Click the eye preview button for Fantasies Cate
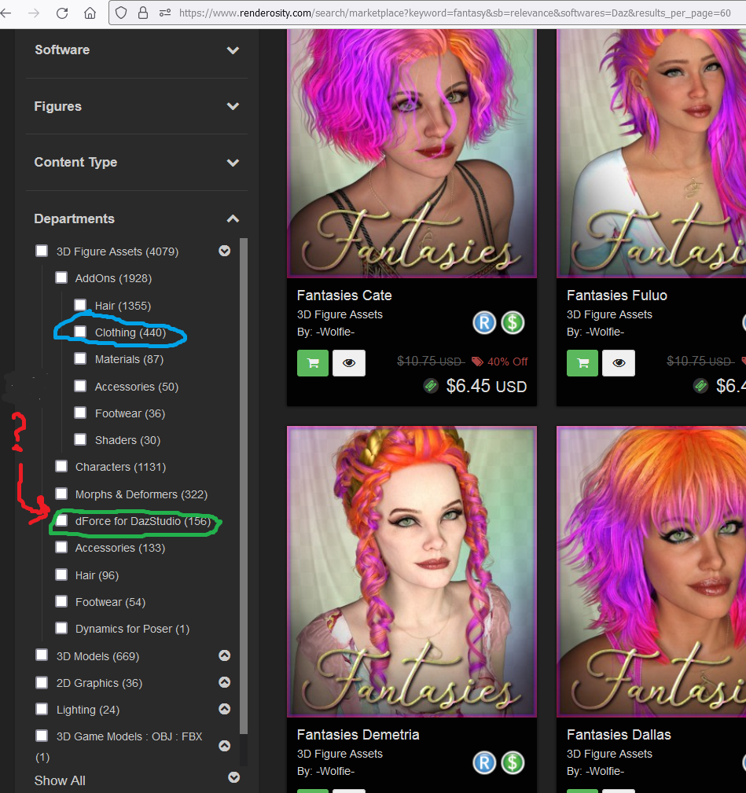The image size is (746, 793). tap(349, 363)
